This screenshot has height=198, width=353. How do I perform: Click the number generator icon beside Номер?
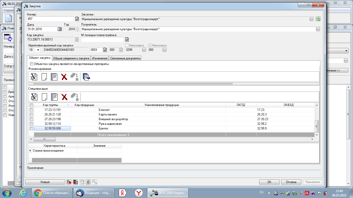tap(77, 19)
